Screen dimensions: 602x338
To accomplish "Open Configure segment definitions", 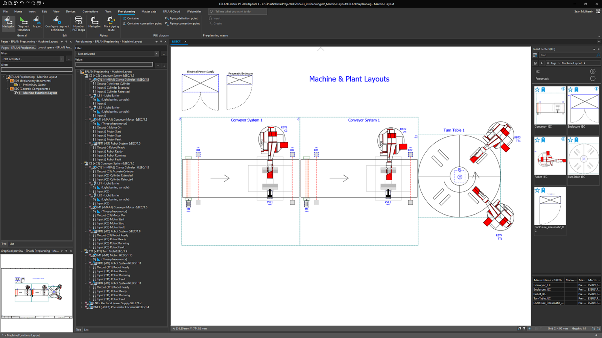I will (x=57, y=23).
